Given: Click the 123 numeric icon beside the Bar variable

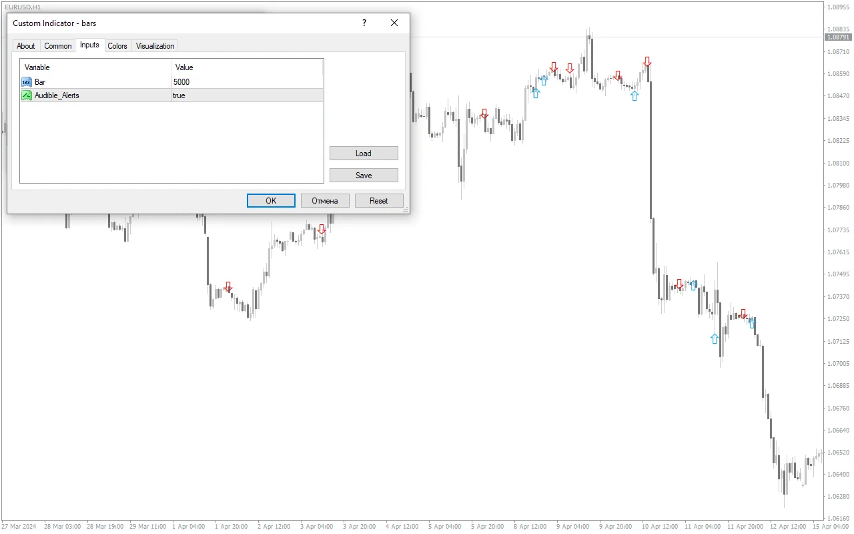Looking at the screenshot, I should pyautogui.click(x=25, y=81).
